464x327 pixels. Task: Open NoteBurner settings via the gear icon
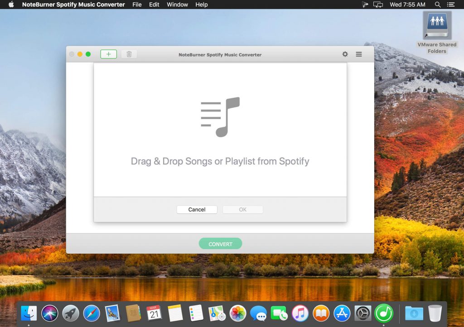pyautogui.click(x=345, y=54)
